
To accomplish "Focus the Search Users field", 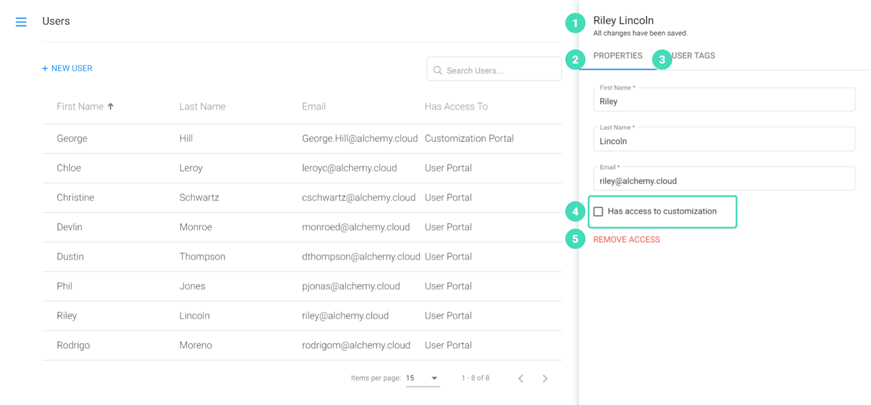I will click(x=494, y=69).
